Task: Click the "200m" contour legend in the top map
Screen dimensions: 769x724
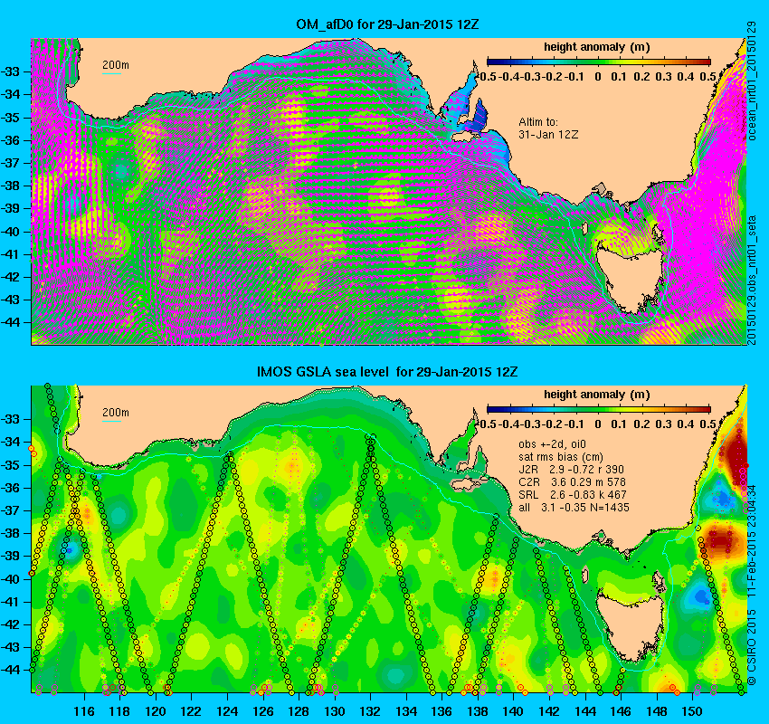Action: [116, 67]
